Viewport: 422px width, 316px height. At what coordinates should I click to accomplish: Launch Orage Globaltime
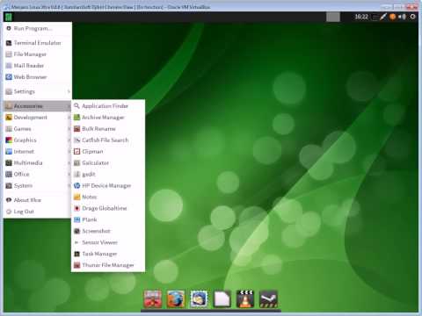click(108, 208)
